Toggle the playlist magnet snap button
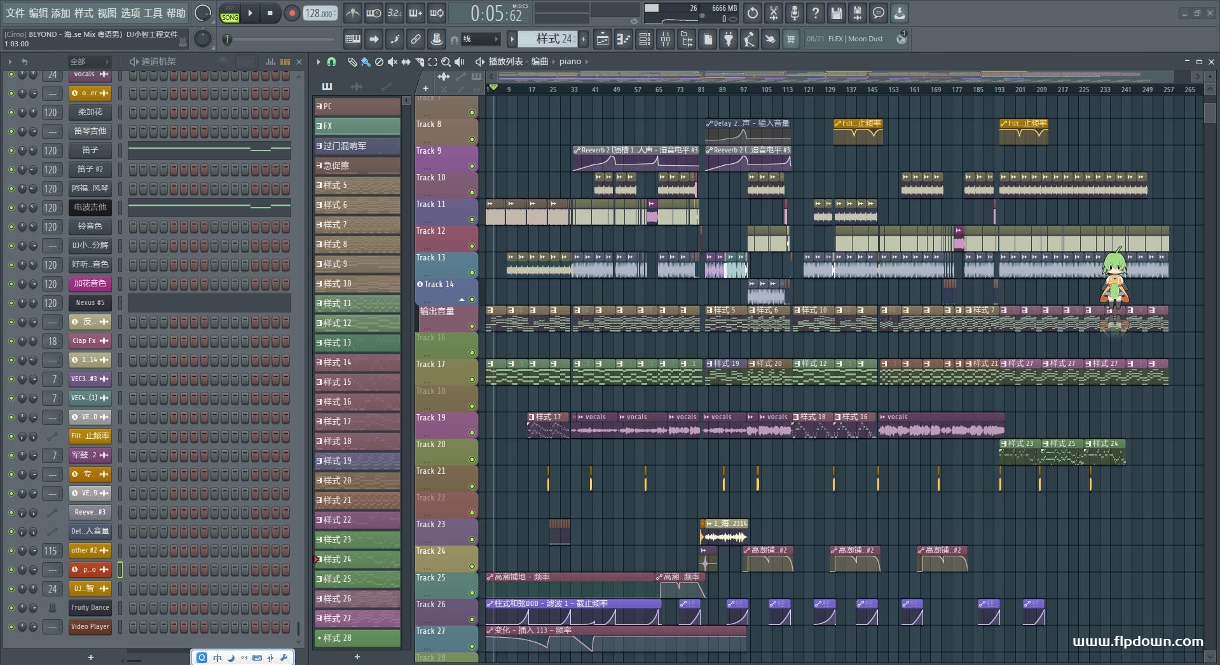This screenshot has height=665, width=1220. (331, 62)
